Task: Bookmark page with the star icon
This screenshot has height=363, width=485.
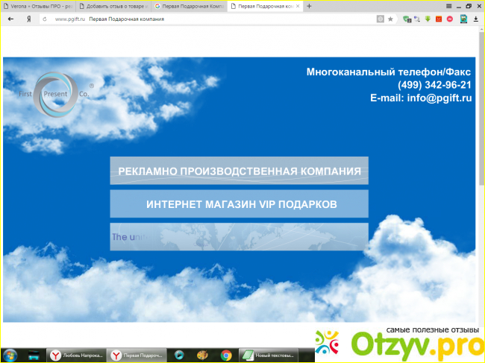Action: pyautogui.click(x=390, y=19)
